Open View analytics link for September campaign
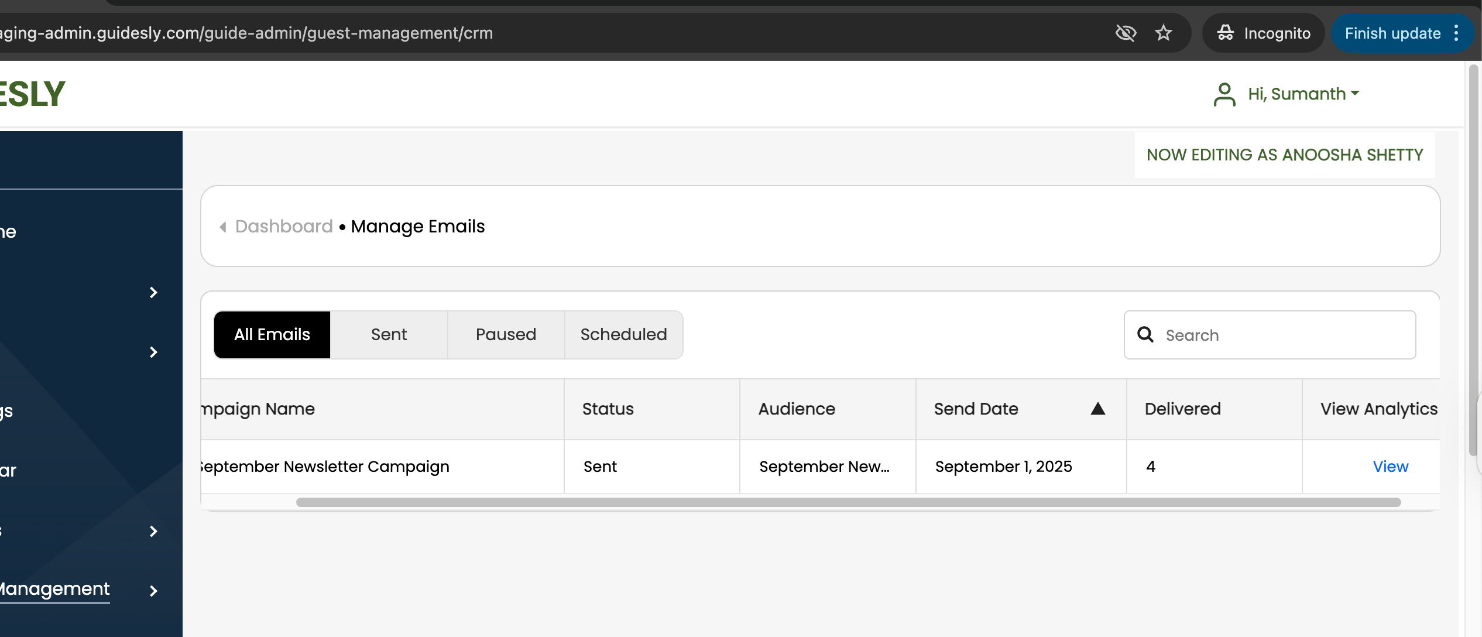1482x637 pixels. coord(1390,467)
